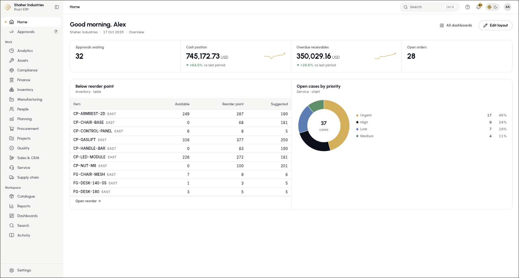Click the Overdue receivables value 350,029.16
519x278 pixels.
(314, 56)
